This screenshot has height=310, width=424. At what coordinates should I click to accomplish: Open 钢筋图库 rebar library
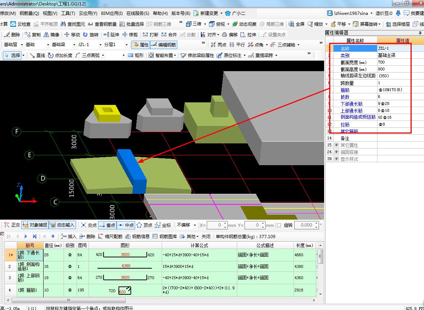coord(165,236)
